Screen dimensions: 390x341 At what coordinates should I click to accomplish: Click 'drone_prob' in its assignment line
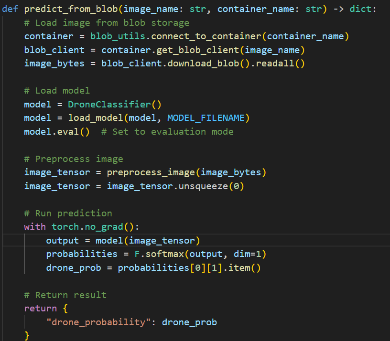click(74, 268)
